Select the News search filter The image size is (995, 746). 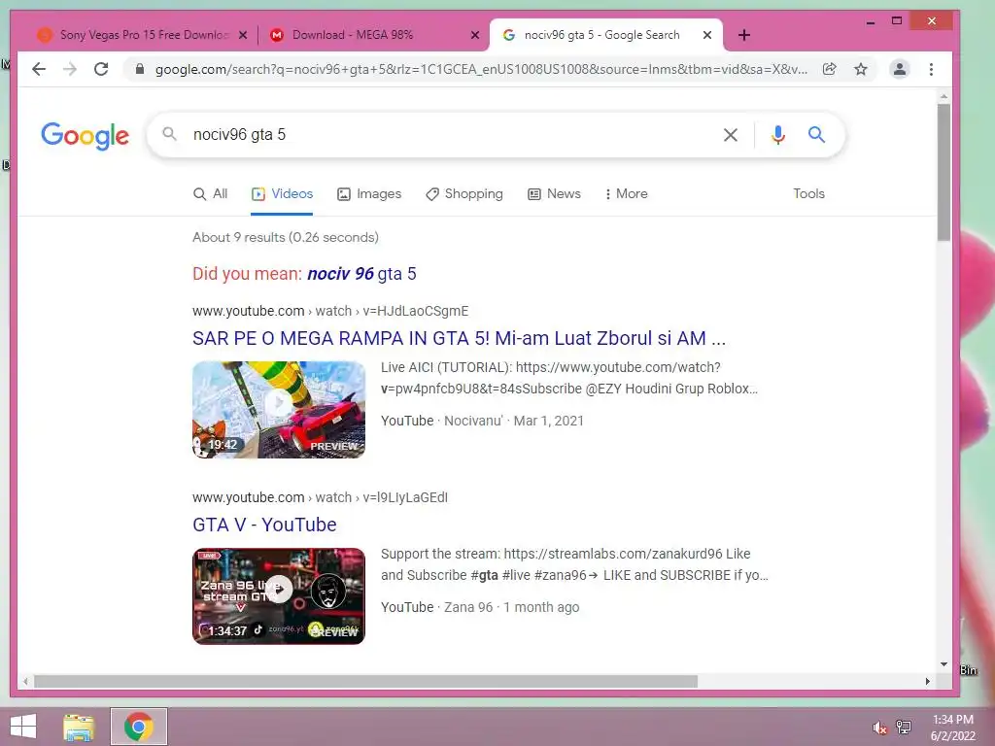[x=554, y=193]
